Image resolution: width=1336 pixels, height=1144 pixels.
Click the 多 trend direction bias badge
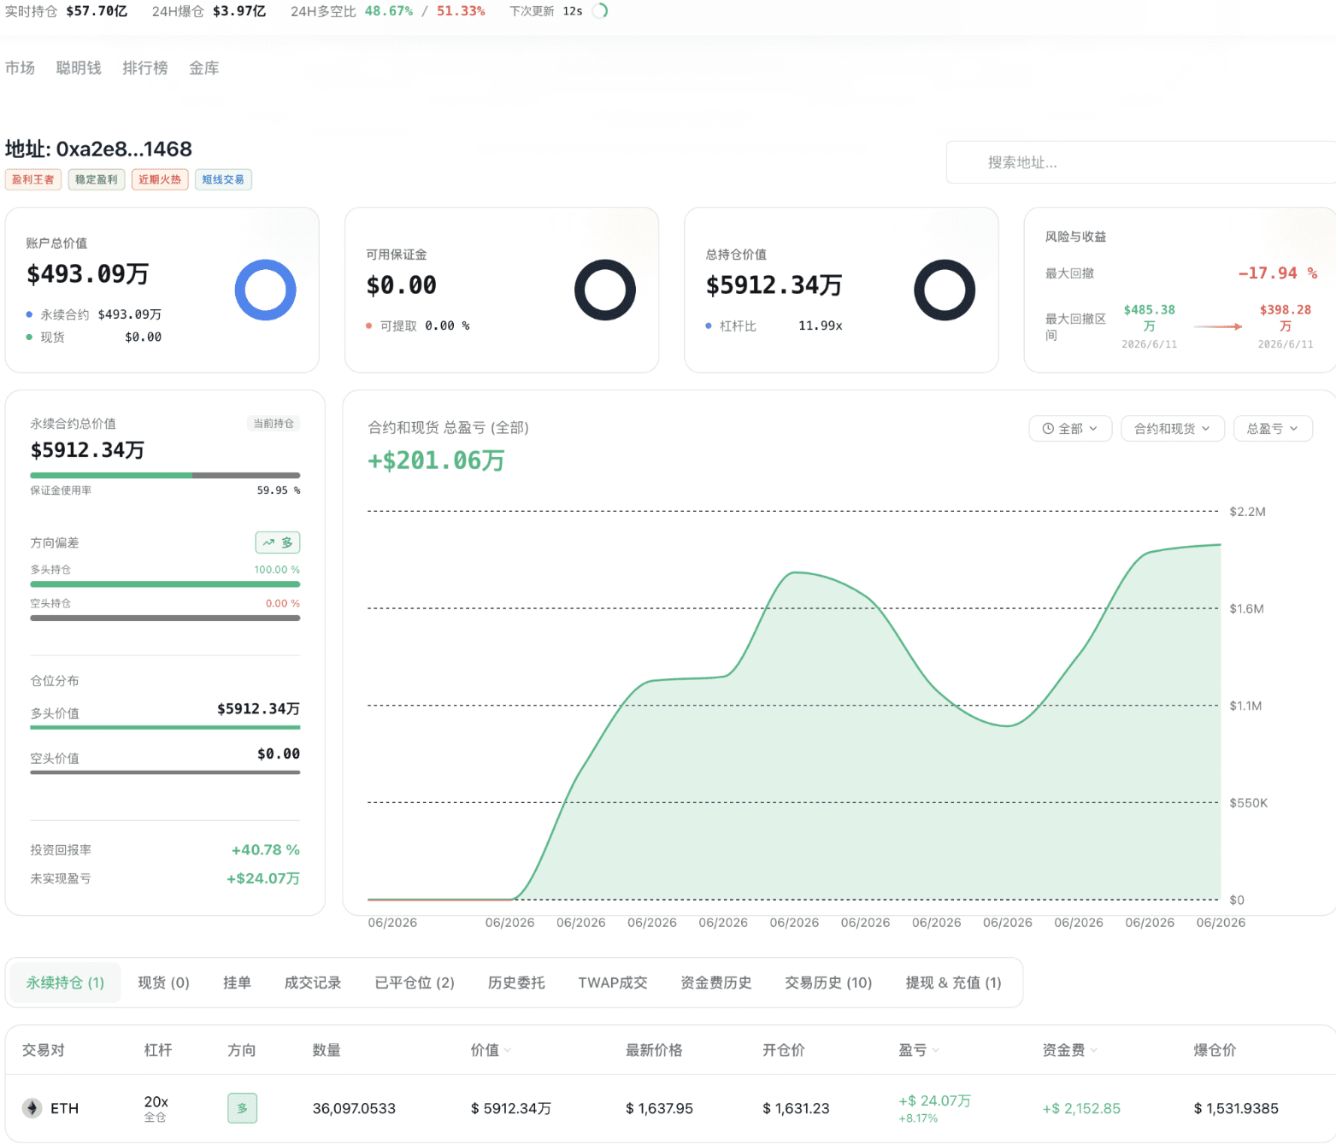tap(278, 543)
